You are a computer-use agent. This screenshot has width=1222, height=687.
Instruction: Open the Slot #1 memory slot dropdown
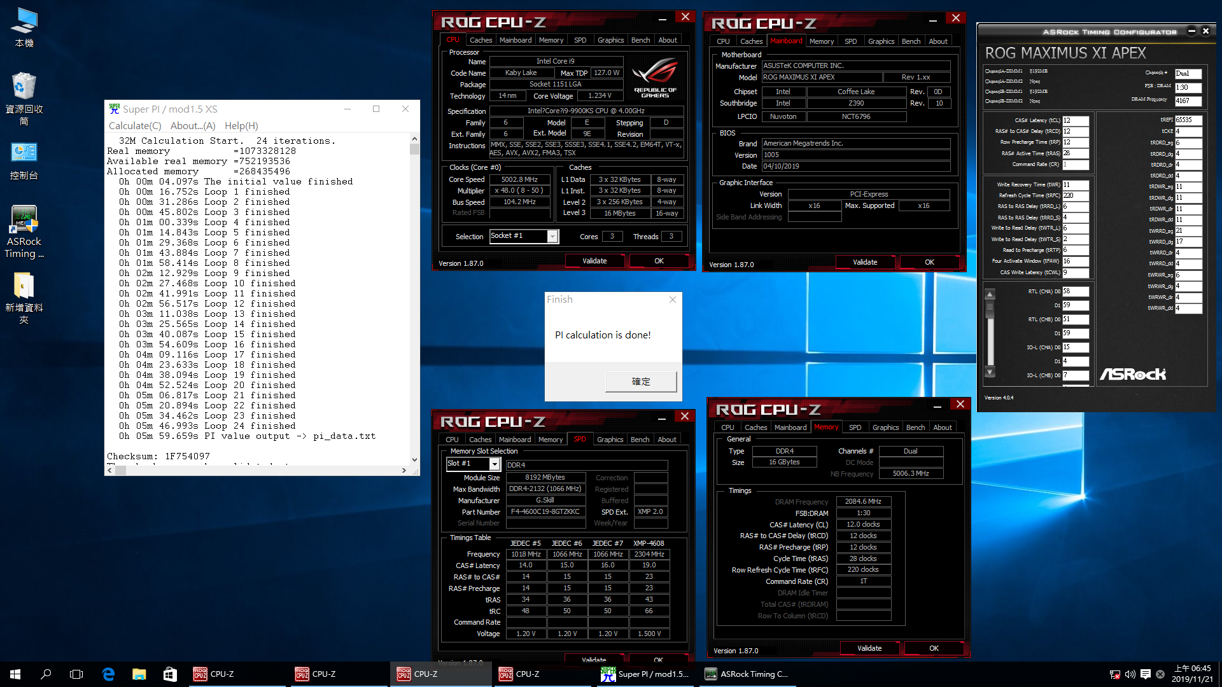pos(494,464)
